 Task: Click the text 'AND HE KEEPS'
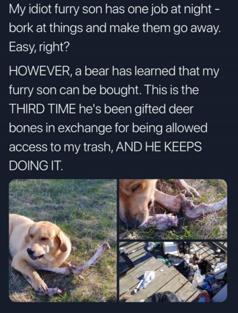pos(159,147)
